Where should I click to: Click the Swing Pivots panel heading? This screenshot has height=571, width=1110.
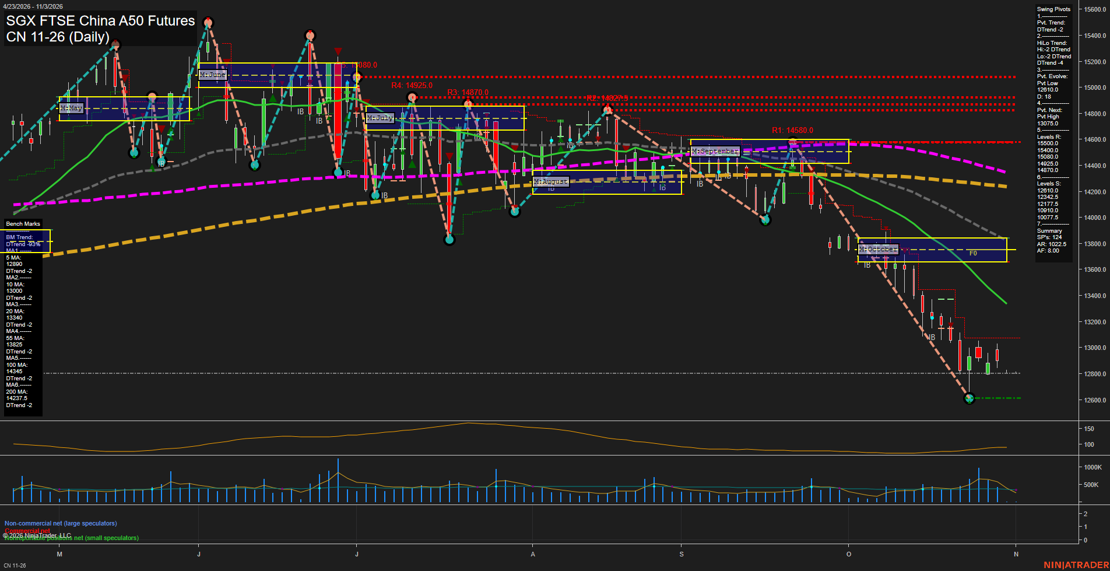1053,9
